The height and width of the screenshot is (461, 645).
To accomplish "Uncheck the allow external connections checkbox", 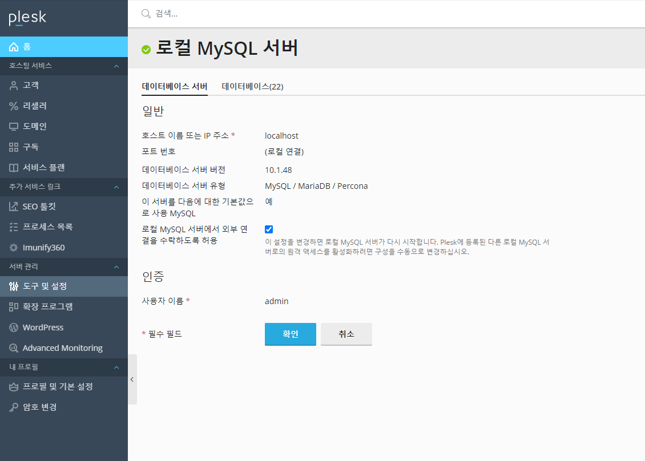I will (269, 229).
